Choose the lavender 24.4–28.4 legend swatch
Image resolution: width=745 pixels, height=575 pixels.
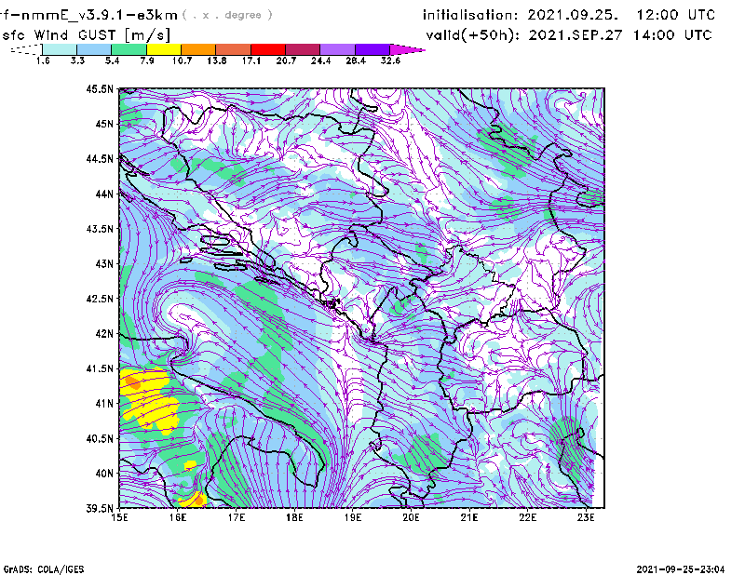coord(337,49)
